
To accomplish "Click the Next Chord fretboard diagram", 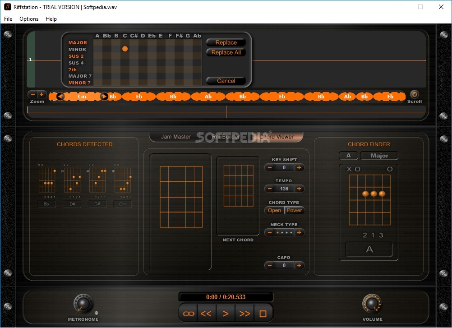I will pos(238,185).
